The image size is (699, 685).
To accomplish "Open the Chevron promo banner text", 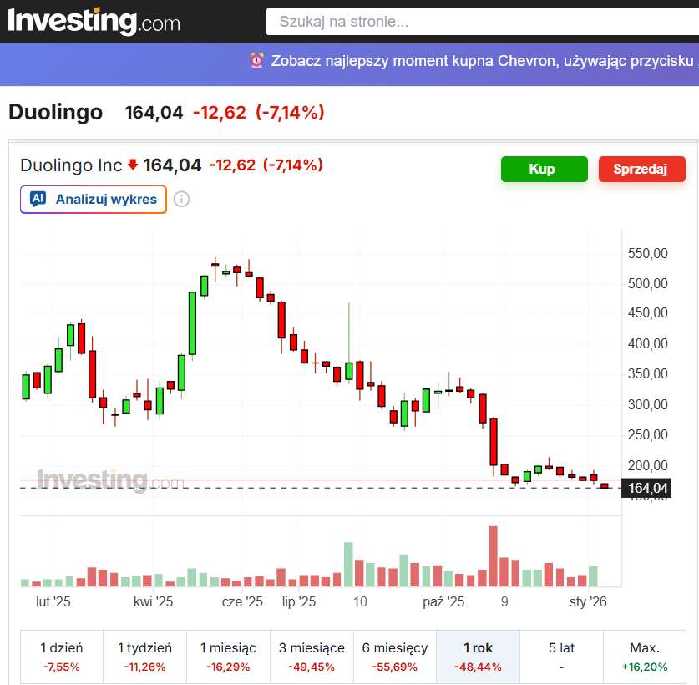I will 484,61.
